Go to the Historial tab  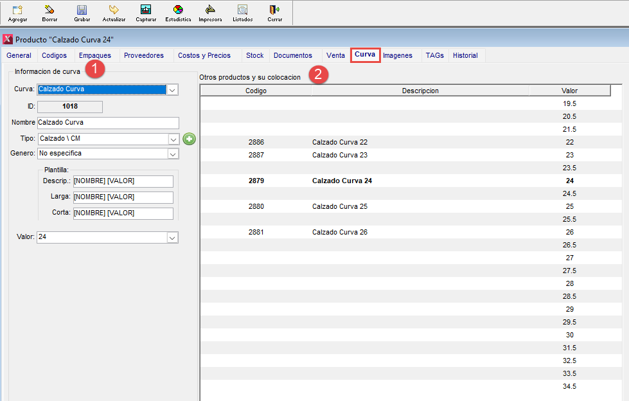coord(465,56)
